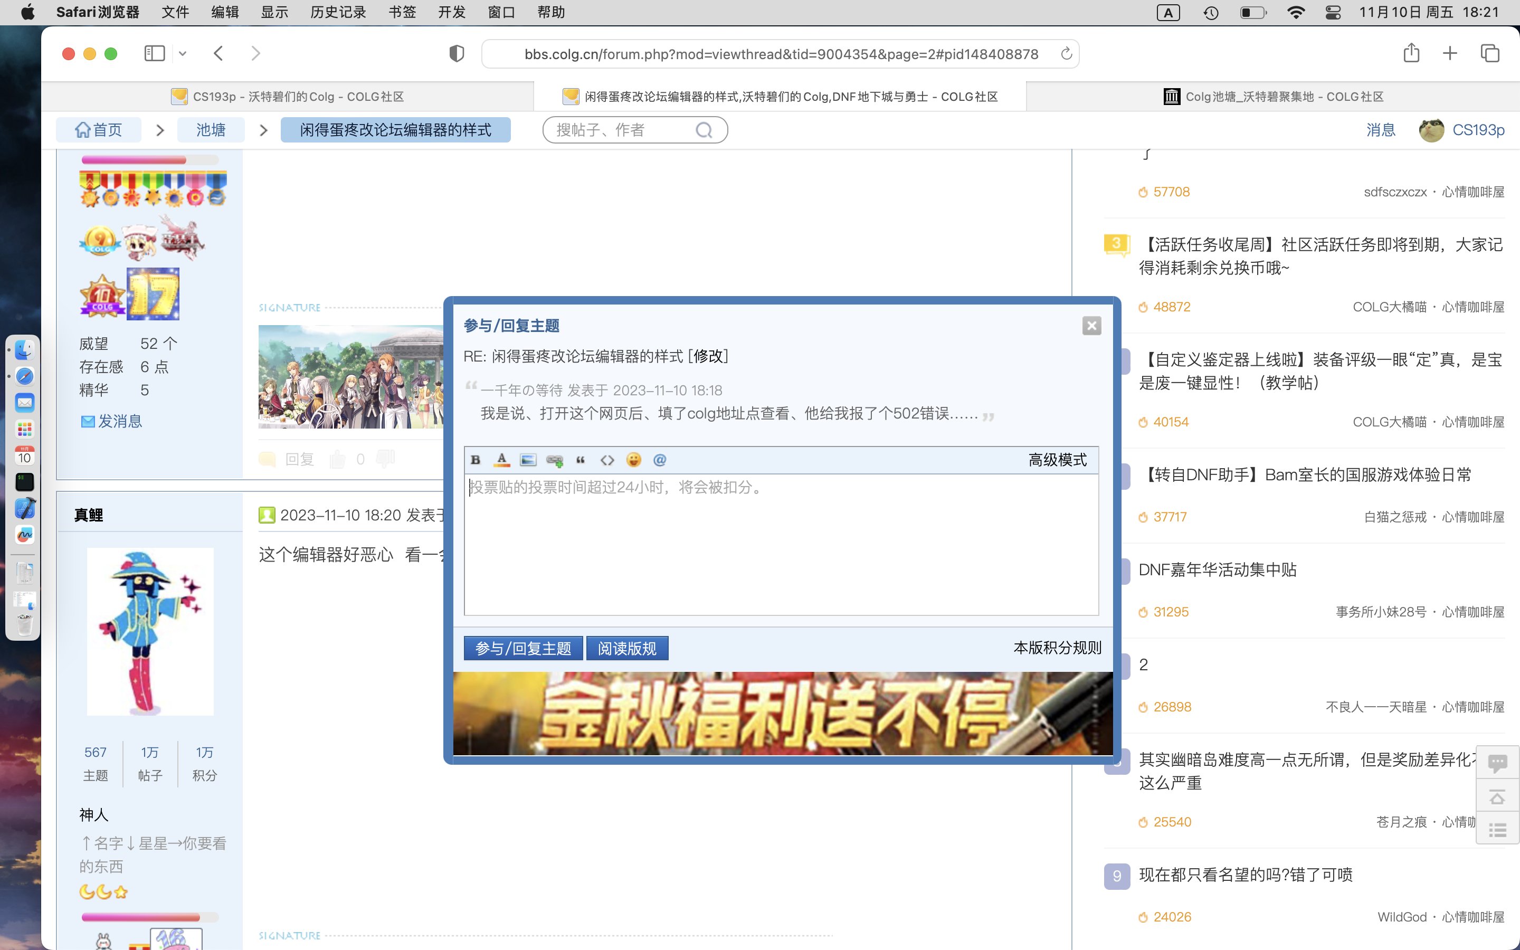
Task: Expand the sidebar tab group dropdown arrow
Action: tap(182, 53)
